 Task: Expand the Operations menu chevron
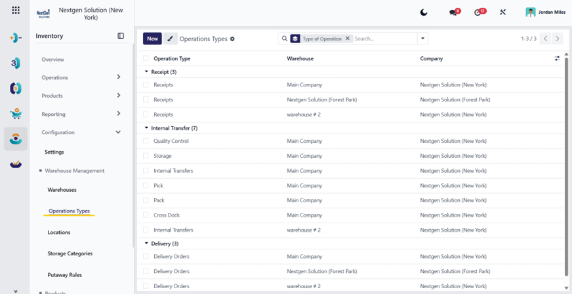point(119,77)
